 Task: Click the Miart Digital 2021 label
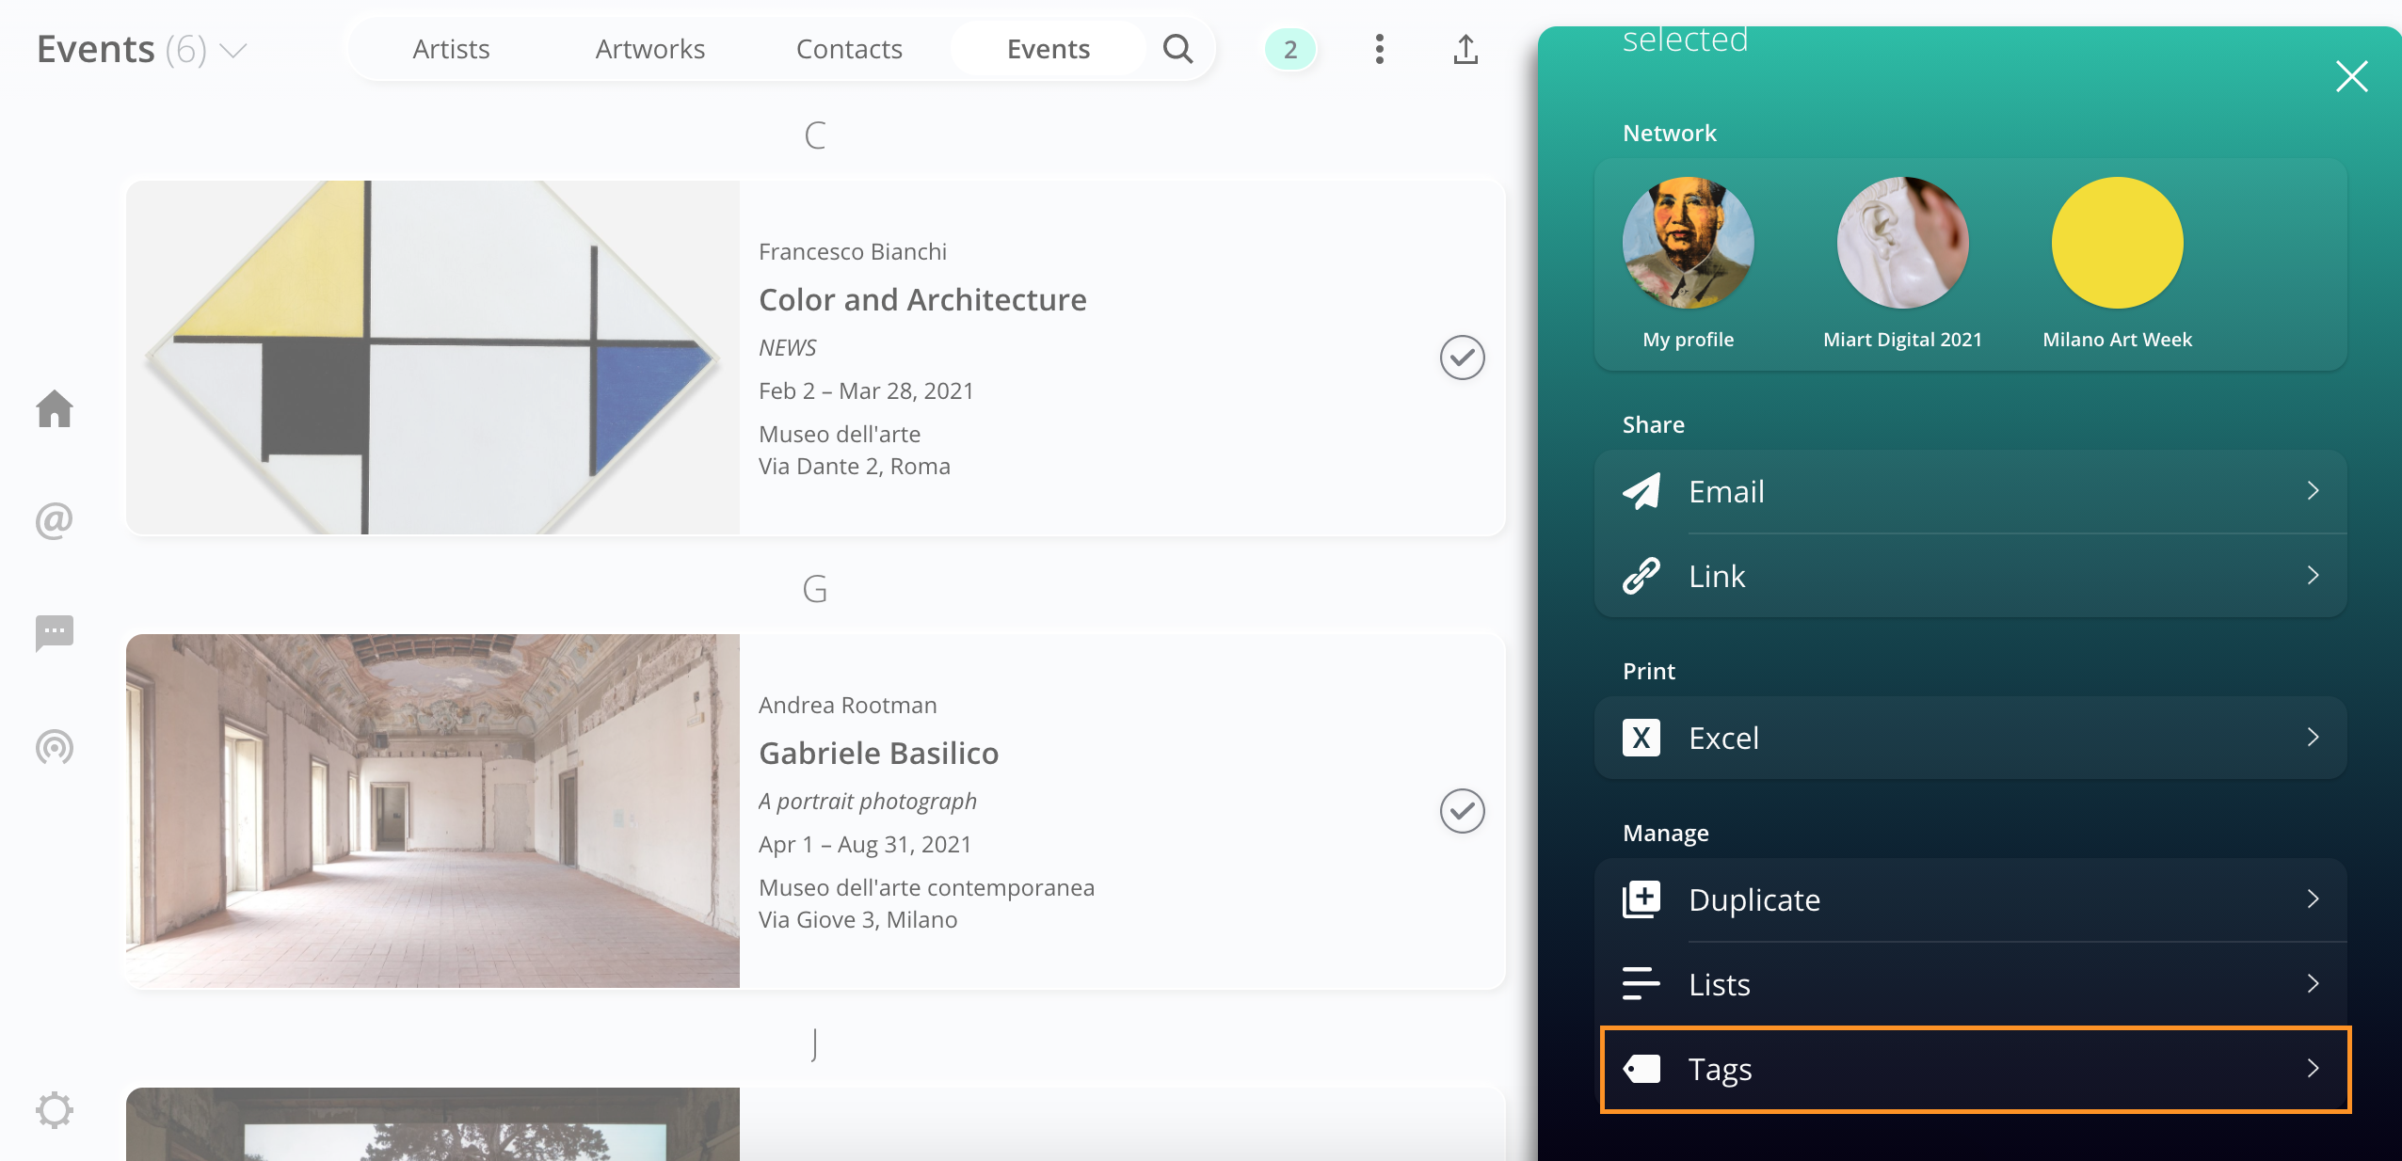[1903, 340]
